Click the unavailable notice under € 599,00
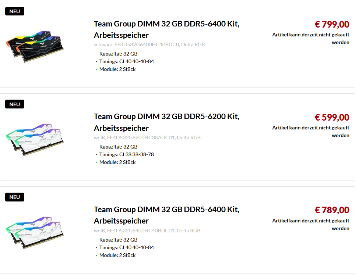The width and height of the screenshot is (356, 275). 311,131
